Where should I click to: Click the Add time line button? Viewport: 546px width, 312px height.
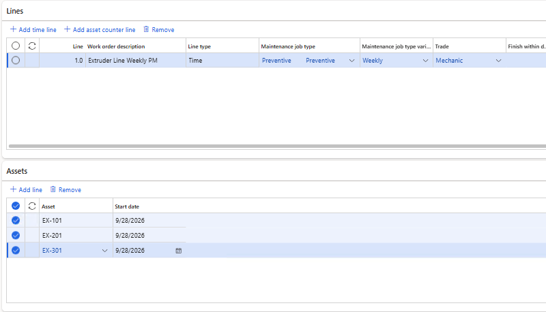(x=33, y=29)
